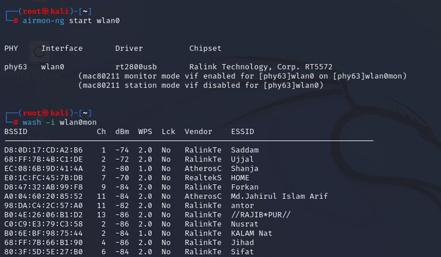Select BSSID A0:04:60:20:85:52
441x257 pixels.
tap(43, 196)
